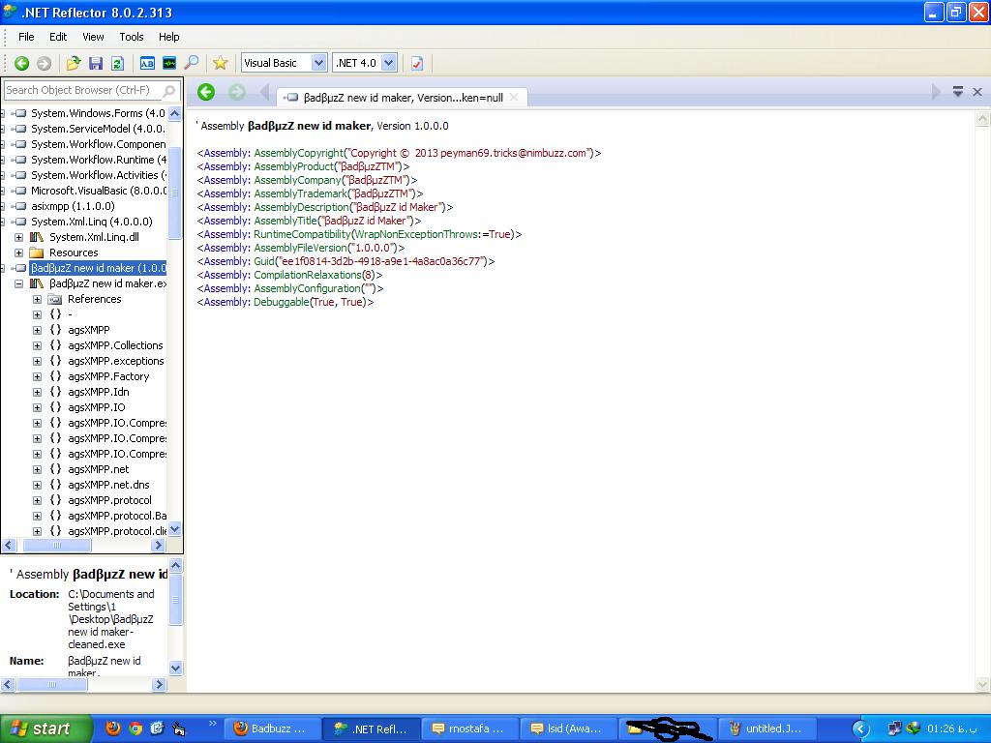
Task: Open the .NET 4.0 framework dropdown
Action: click(389, 63)
